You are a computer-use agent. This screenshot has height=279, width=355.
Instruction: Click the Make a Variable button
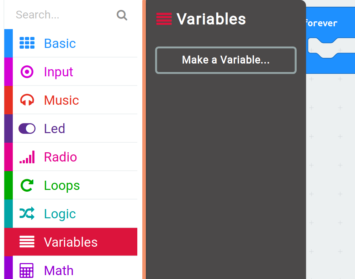(226, 60)
